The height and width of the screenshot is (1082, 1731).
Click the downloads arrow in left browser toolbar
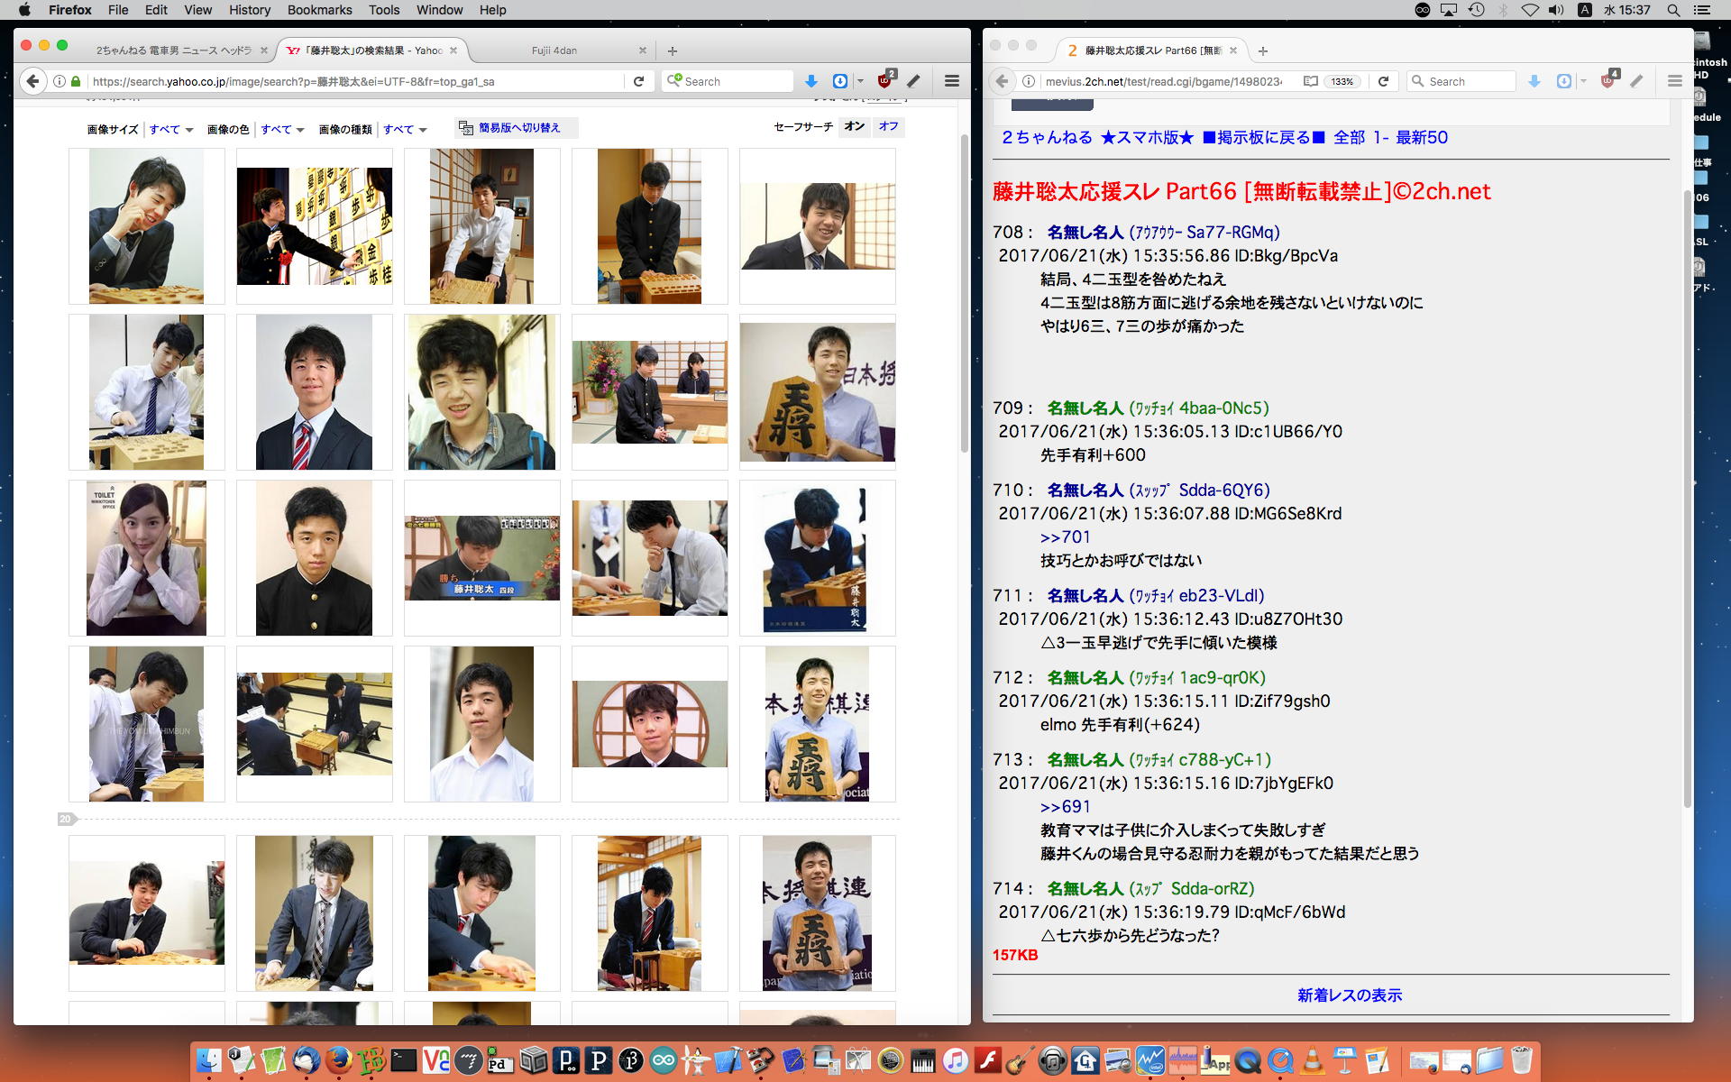(x=811, y=81)
